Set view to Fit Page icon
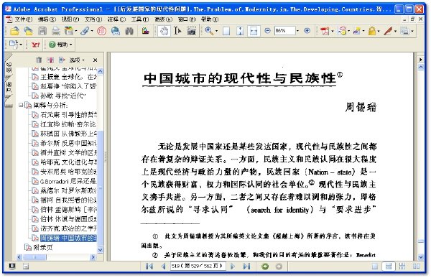Viewport: 431px width, 278px height. (240, 31)
